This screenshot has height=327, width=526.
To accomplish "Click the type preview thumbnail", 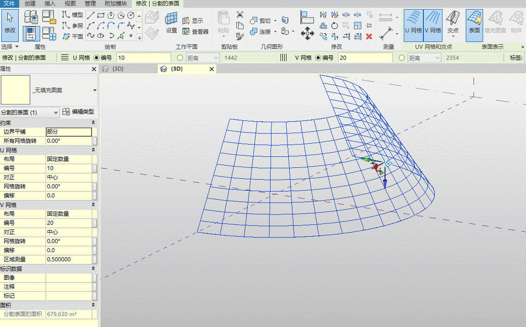I will click(x=16, y=90).
